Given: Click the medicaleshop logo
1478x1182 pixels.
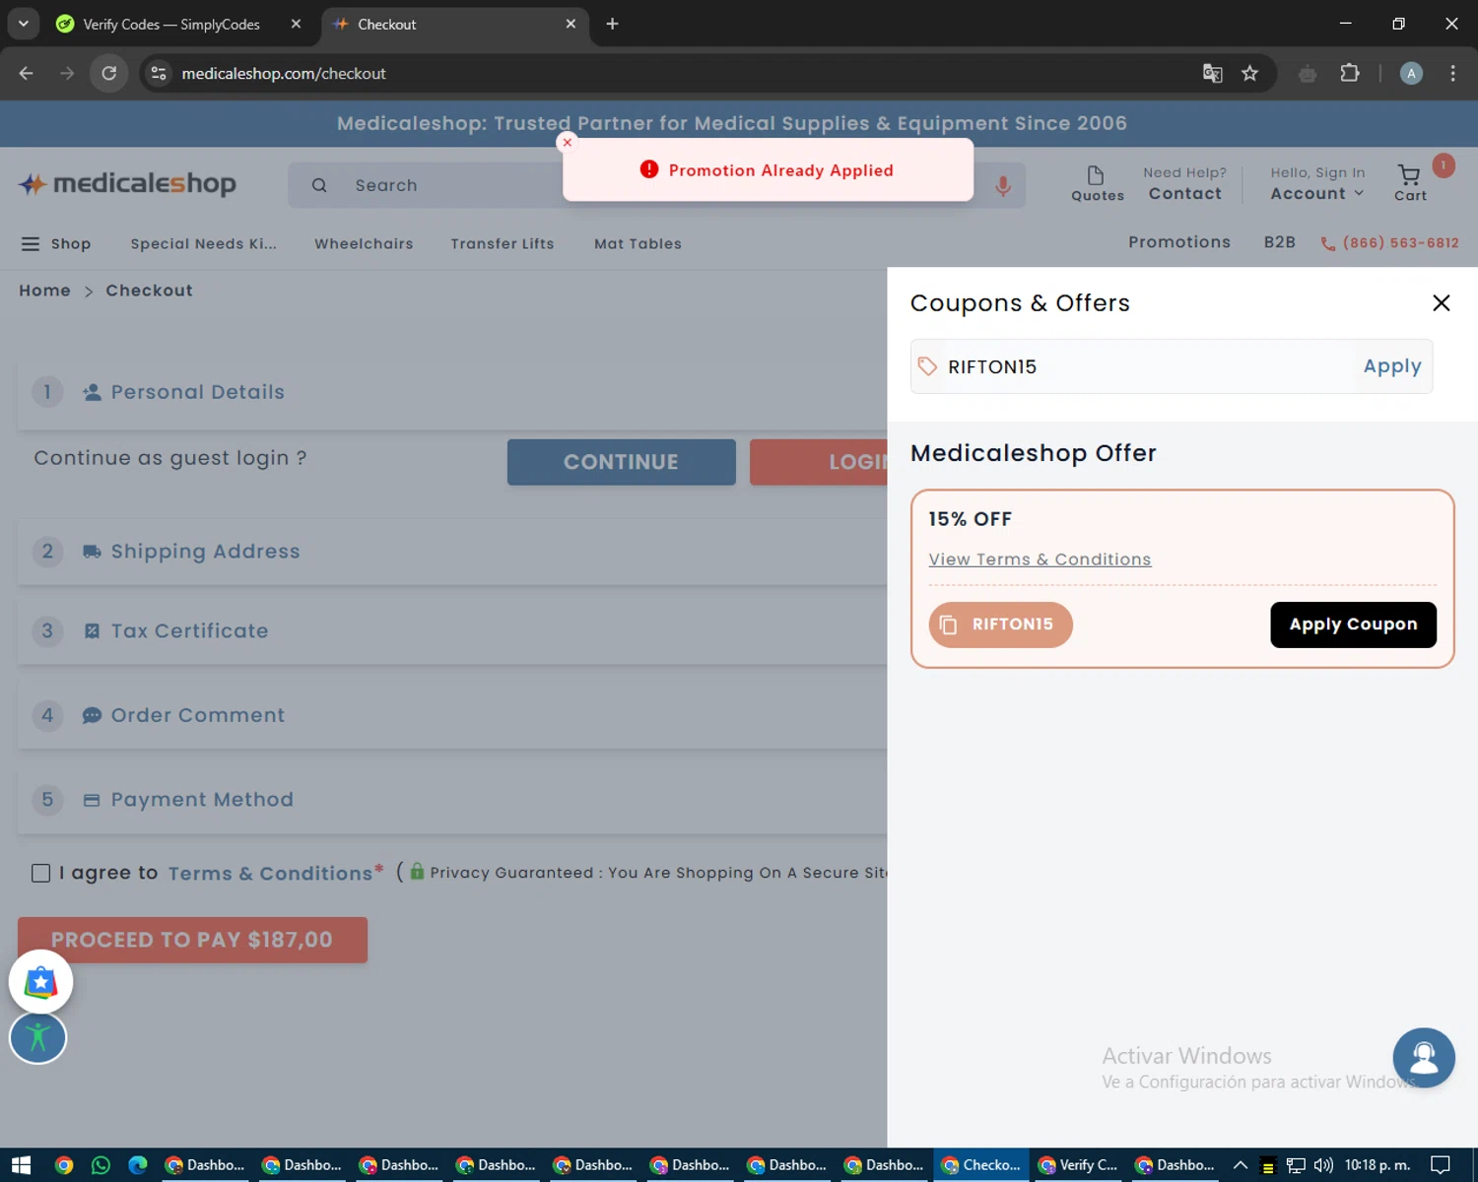Looking at the screenshot, I should tap(127, 184).
